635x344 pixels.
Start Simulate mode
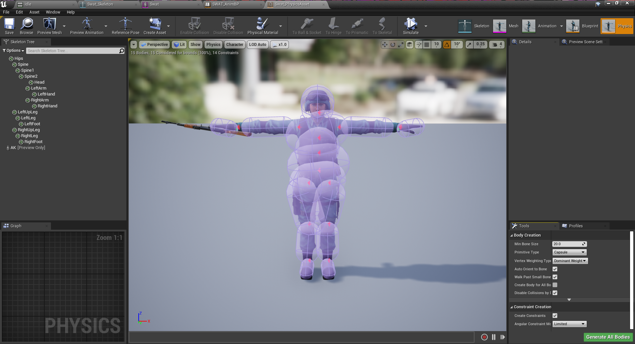point(410,26)
